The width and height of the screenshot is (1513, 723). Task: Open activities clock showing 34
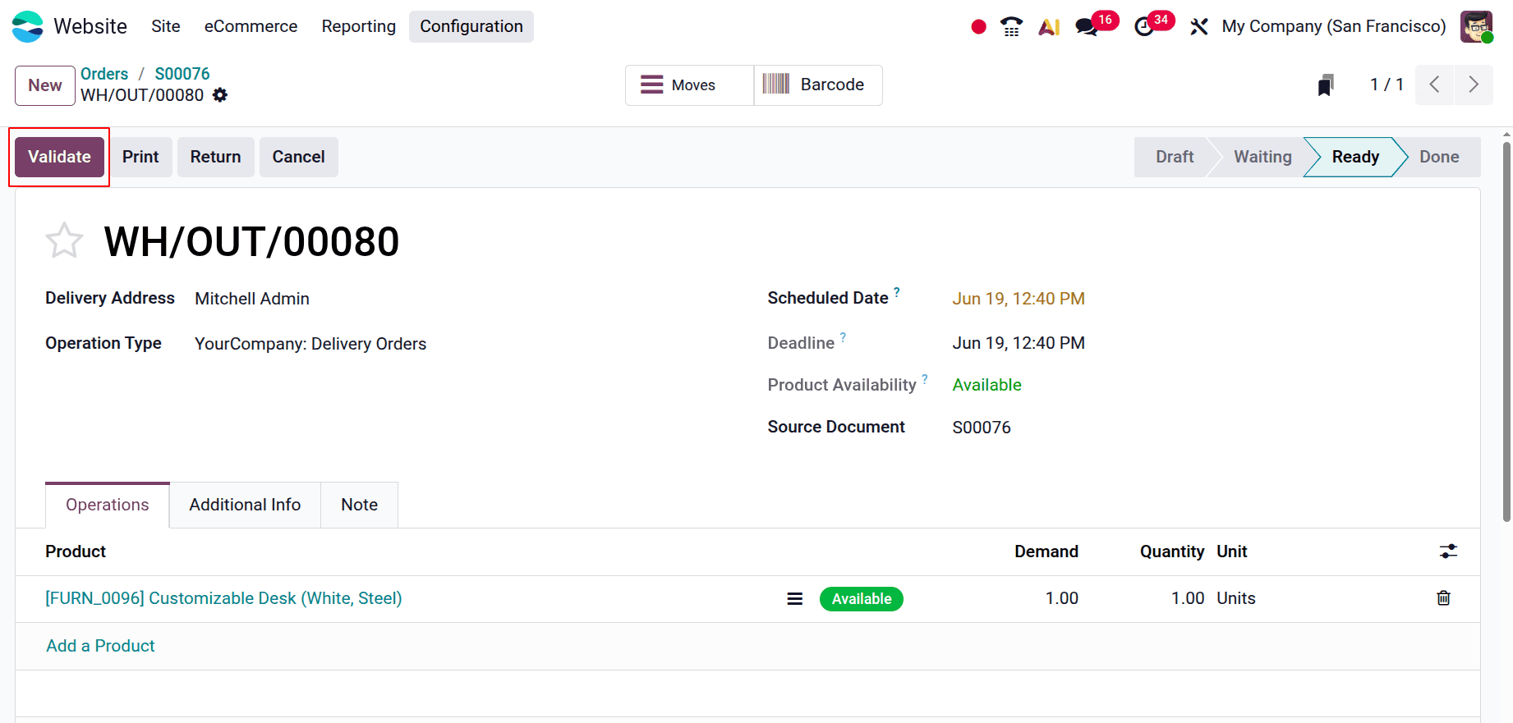(x=1153, y=25)
